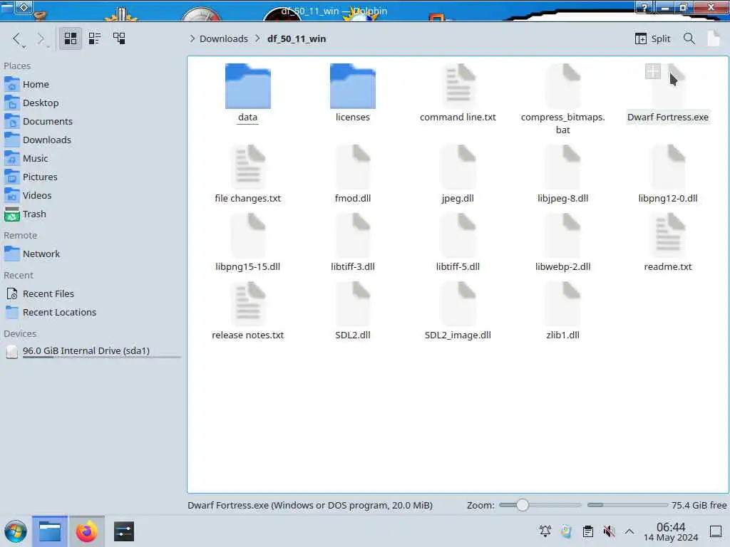
Task: Click status bar text Dwarf Fortress.exe info
Action: pos(310,506)
